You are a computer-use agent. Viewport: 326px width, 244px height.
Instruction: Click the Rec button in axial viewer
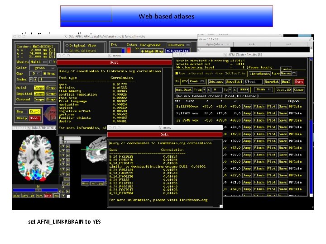[x=56, y=196]
